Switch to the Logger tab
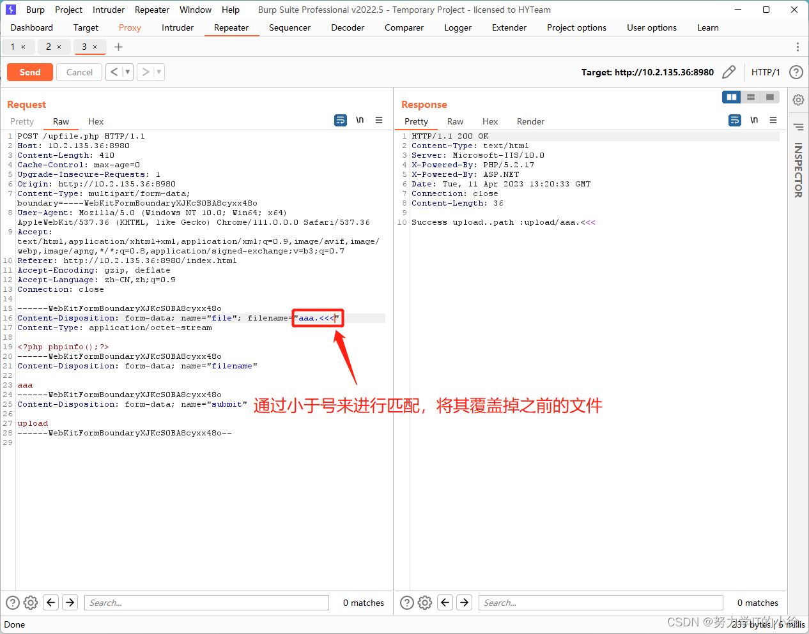This screenshot has height=634, width=809. 458,27
